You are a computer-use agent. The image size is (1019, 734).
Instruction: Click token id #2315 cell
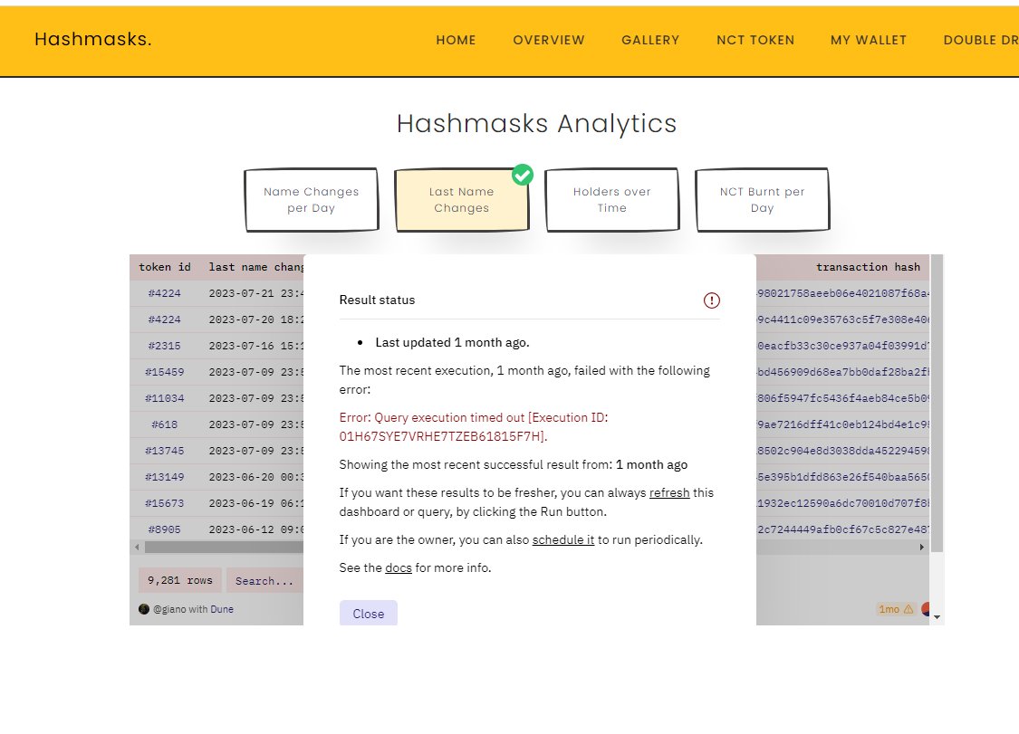coord(165,346)
